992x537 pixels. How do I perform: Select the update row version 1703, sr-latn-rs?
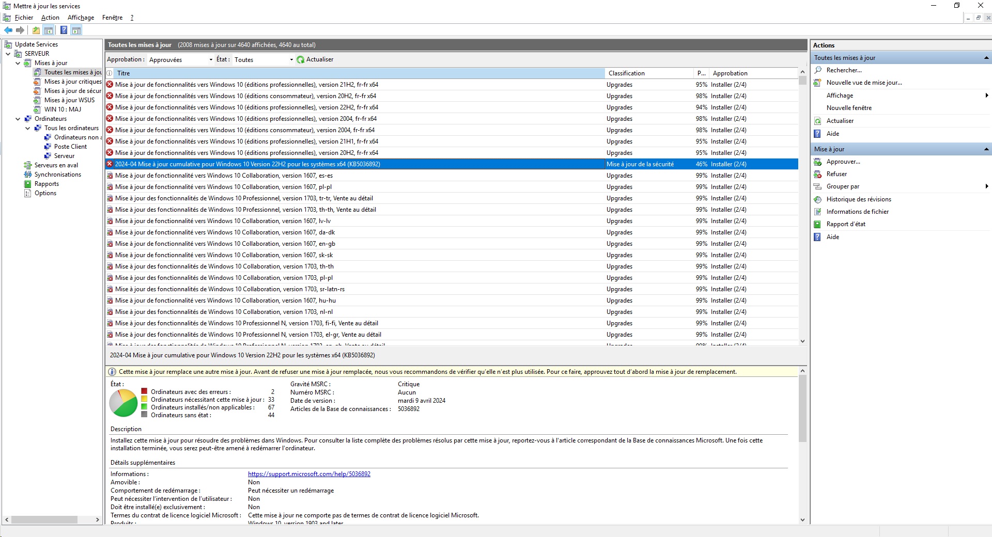coord(452,289)
